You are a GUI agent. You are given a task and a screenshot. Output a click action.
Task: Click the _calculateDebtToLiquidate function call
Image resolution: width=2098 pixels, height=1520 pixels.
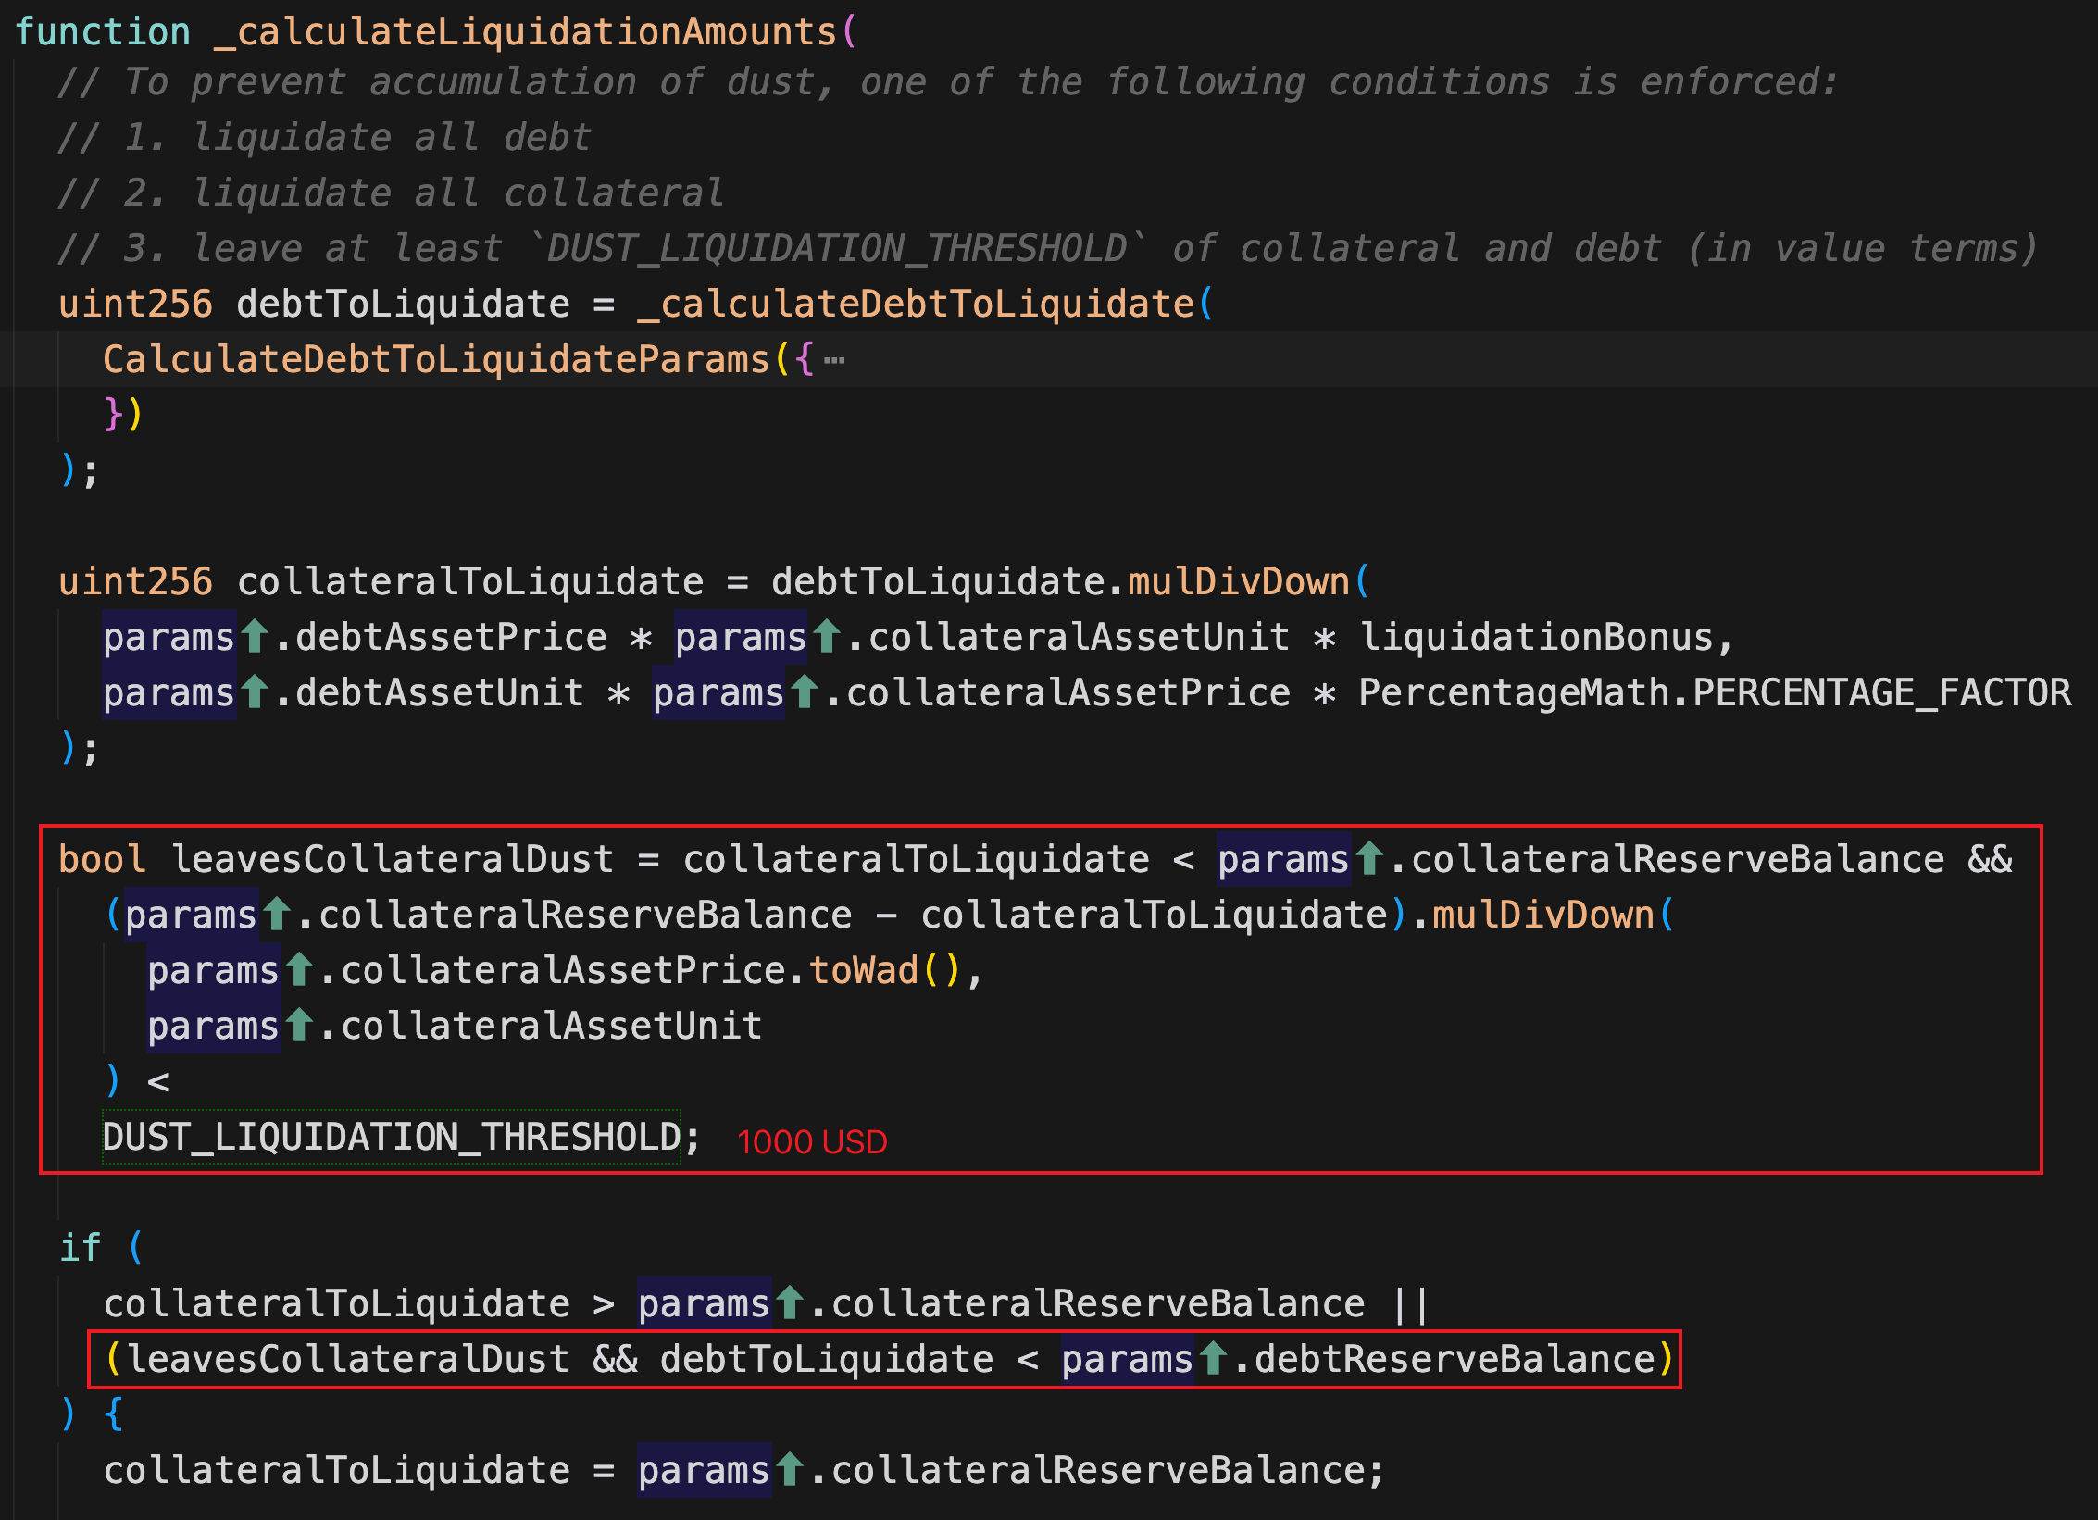point(916,304)
